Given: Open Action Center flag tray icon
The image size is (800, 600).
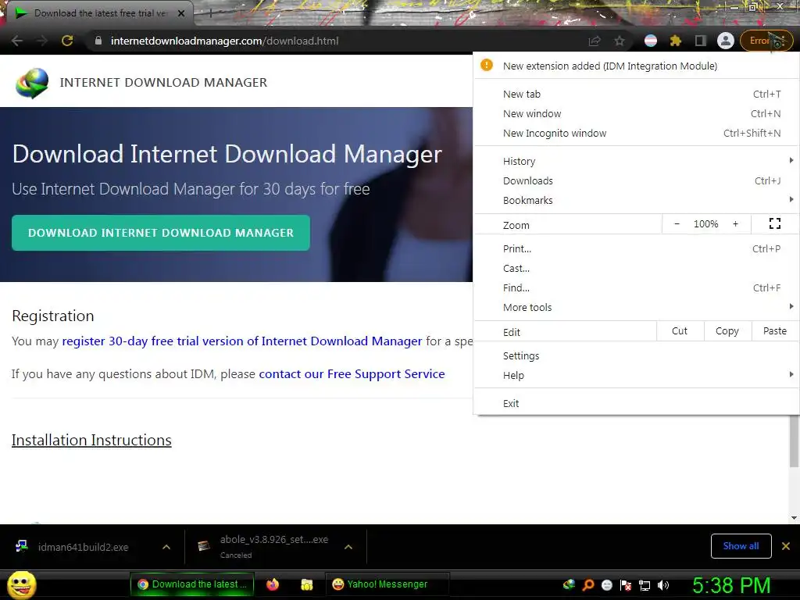Looking at the screenshot, I should 626,585.
